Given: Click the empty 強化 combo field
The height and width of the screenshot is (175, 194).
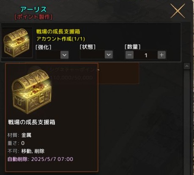Looking at the screenshot, I should pos(48,55).
